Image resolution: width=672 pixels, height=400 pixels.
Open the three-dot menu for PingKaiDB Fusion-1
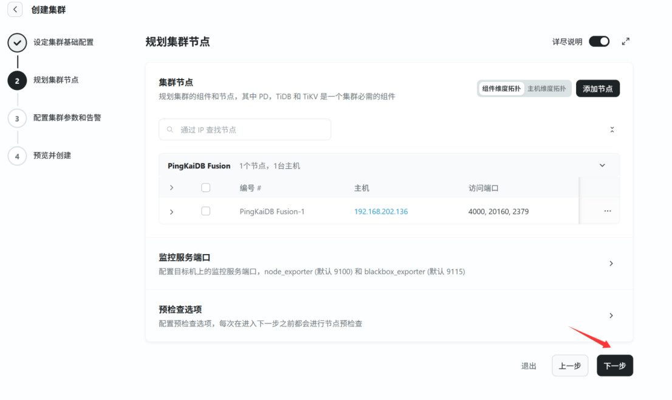click(607, 211)
